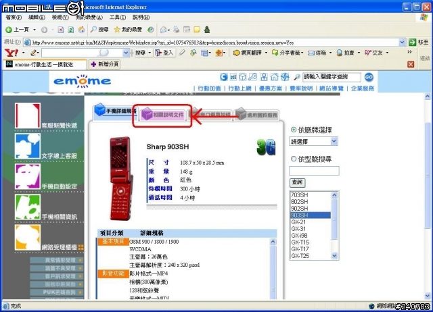Refresh the page with the green refresh icon

coord(71,30)
